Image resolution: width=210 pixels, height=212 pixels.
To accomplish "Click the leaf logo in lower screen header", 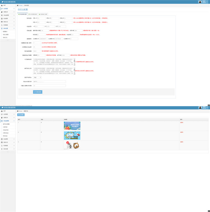I will 2,108.
